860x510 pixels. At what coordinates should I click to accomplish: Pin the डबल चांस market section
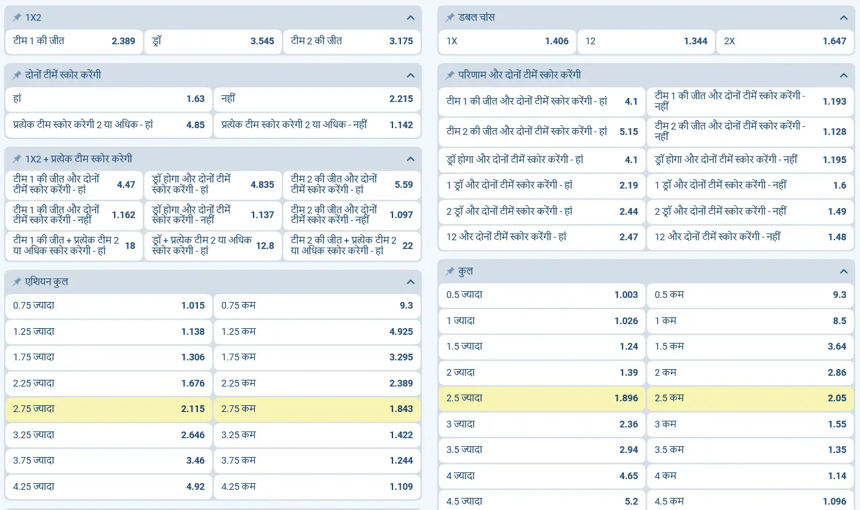point(450,17)
